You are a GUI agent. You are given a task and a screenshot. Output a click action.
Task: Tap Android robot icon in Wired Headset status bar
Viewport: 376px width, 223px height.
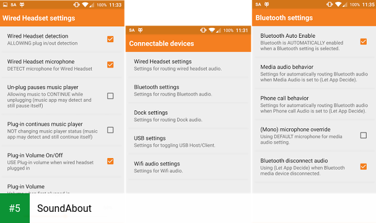[x=22, y=4]
